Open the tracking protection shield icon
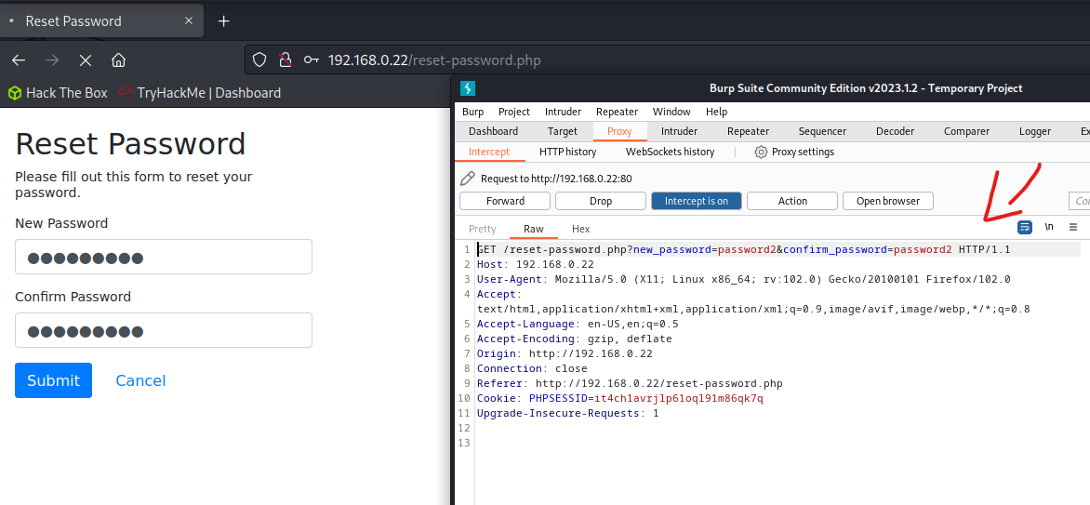 [x=259, y=60]
